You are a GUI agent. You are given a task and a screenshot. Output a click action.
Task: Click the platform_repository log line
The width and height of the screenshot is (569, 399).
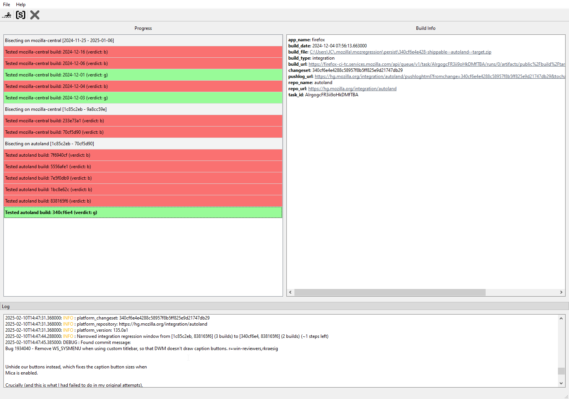pos(106,324)
